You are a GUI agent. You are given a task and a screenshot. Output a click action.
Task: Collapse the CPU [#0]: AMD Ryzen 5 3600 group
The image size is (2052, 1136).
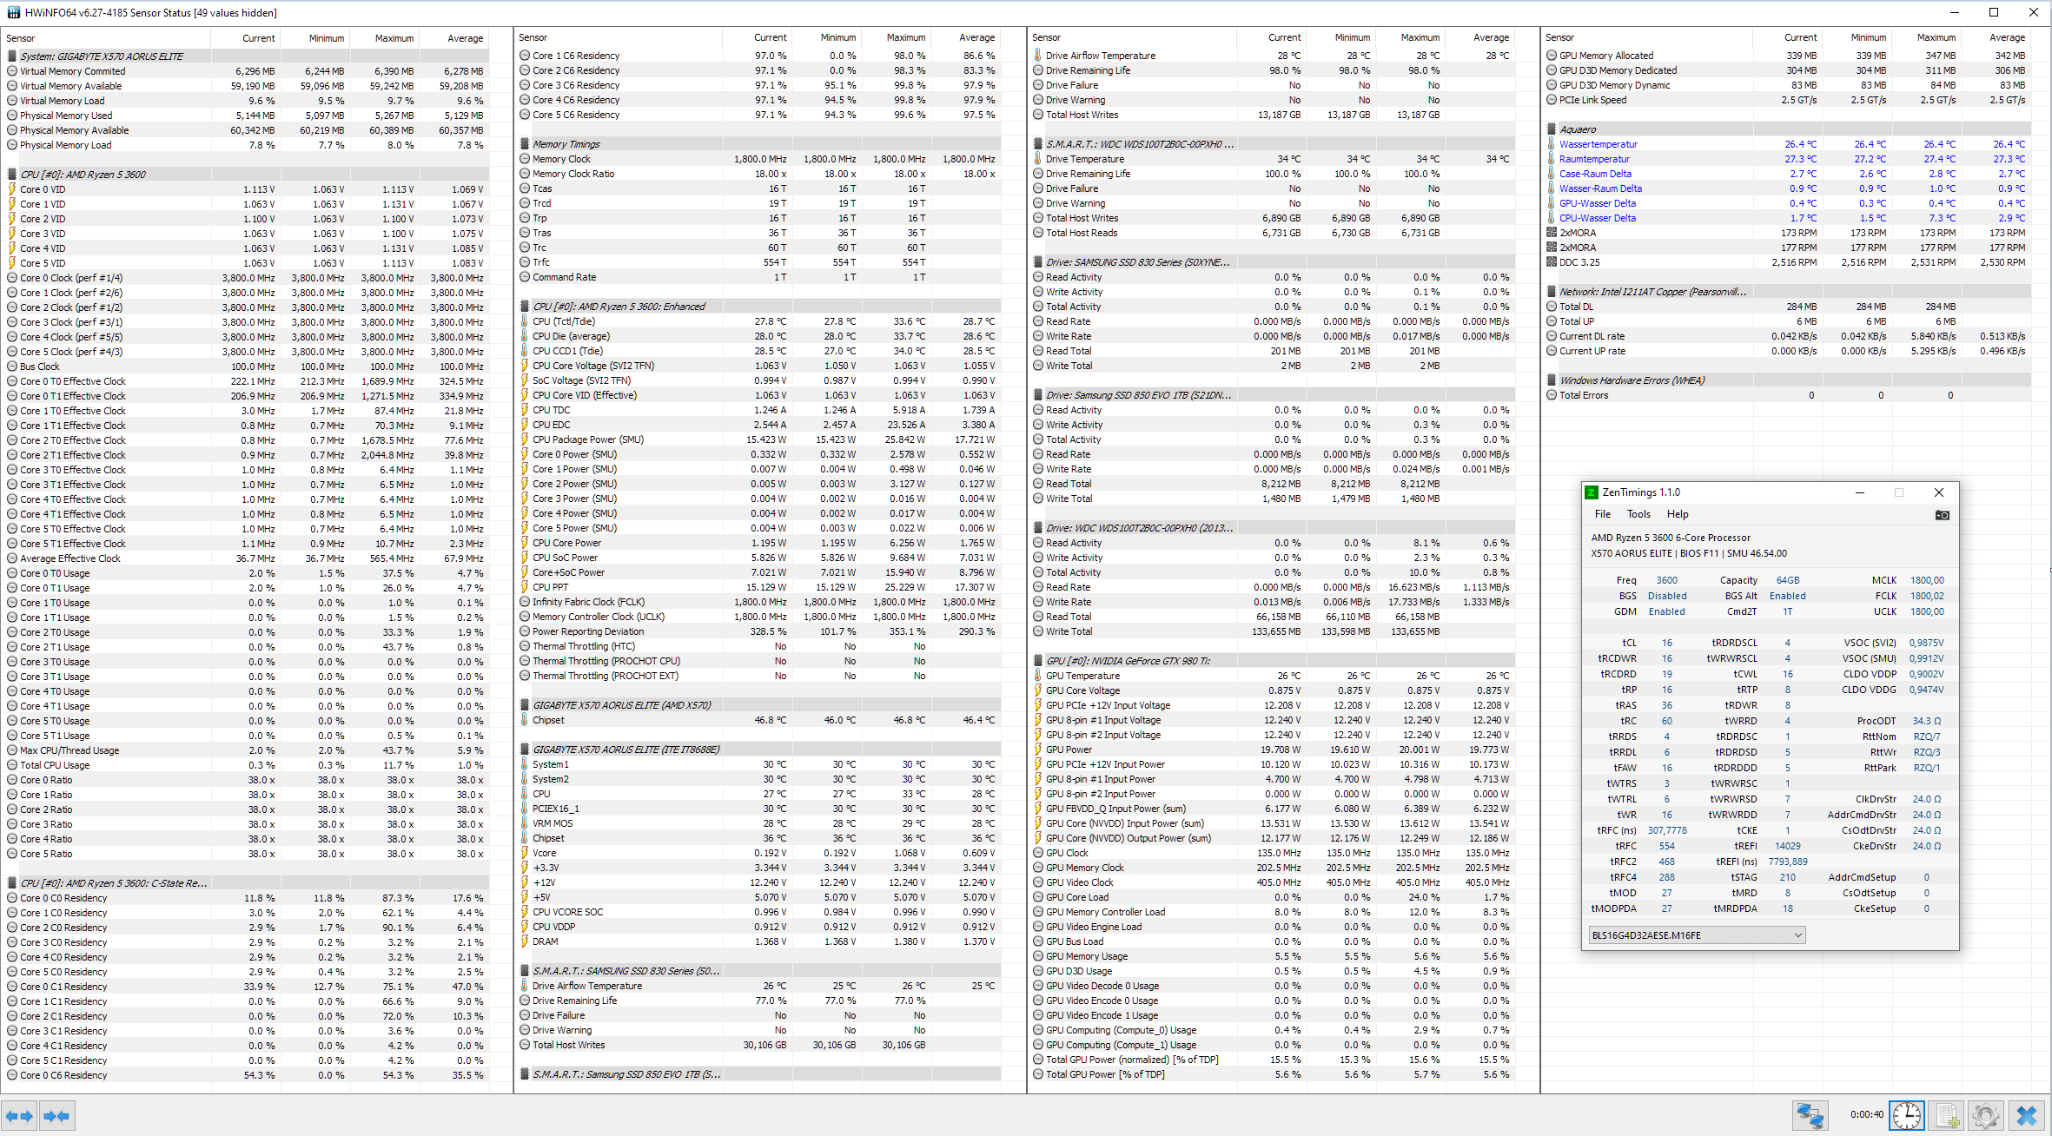point(83,175)
